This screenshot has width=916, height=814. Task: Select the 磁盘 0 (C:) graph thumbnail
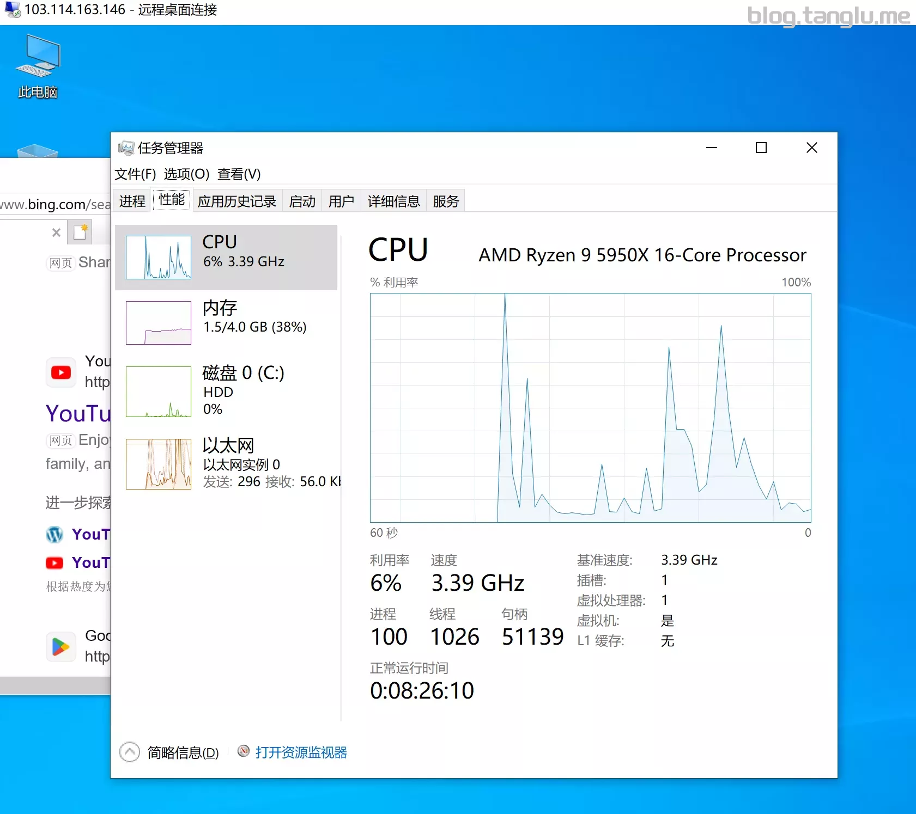point(159,391)
